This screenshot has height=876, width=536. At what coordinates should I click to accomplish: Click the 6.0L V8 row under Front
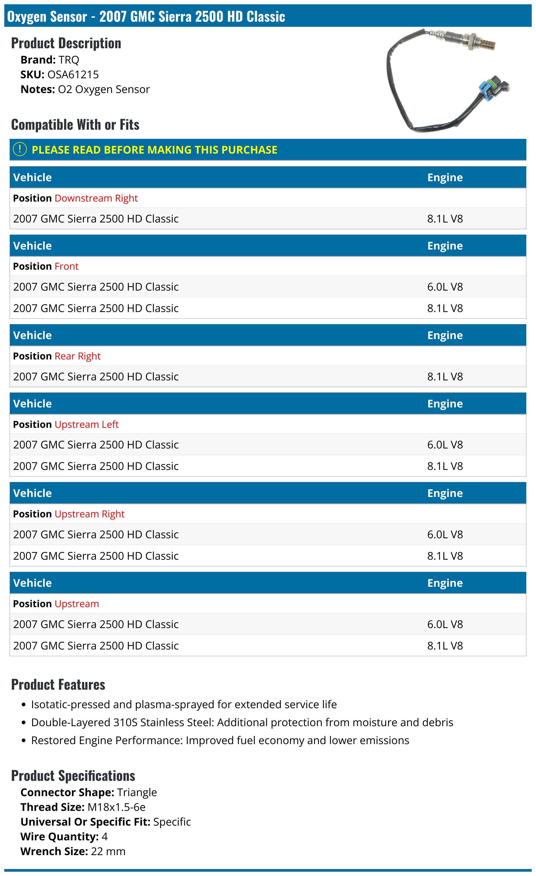[x=268, y=287]
